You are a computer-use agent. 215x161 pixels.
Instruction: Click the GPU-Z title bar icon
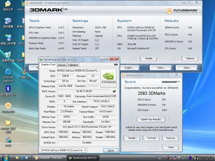click(41, 60)
